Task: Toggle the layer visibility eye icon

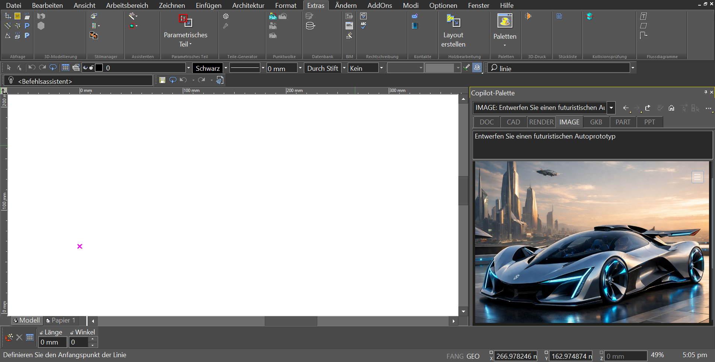Action: click(85, 67)
